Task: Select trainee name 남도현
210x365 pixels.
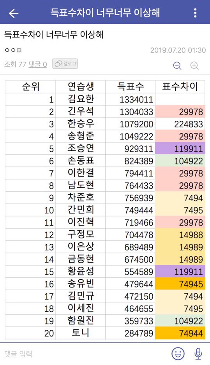Action: click(81, 185)
